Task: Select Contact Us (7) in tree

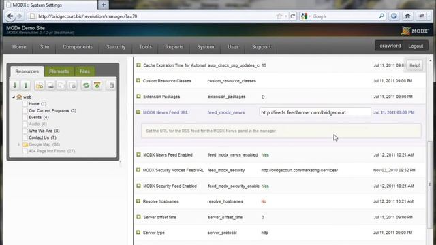Action: click(x=42, y=137)
